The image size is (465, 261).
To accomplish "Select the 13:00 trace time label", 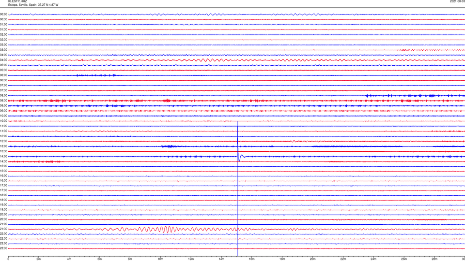I will (3, 146).
